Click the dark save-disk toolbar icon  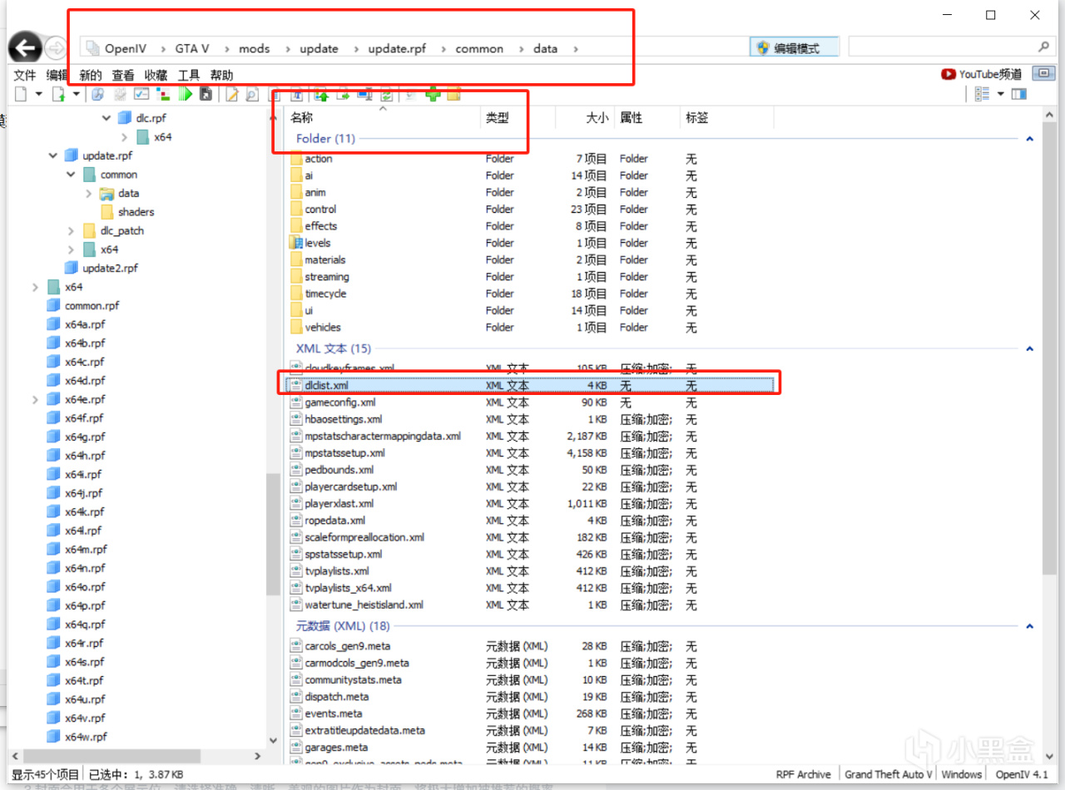pos(206,94)
